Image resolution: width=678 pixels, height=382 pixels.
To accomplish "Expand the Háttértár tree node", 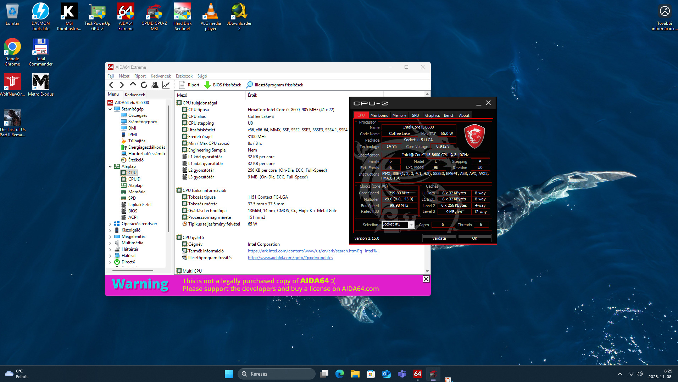I will point(110,250).
